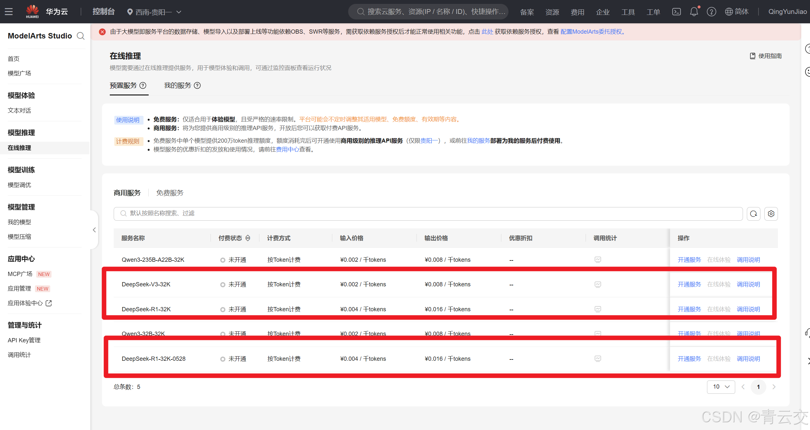The image size is (810, 430).
Task: Open call statistics for Qwen3-235B-A22B-32K
Action: tap(598, 259)
